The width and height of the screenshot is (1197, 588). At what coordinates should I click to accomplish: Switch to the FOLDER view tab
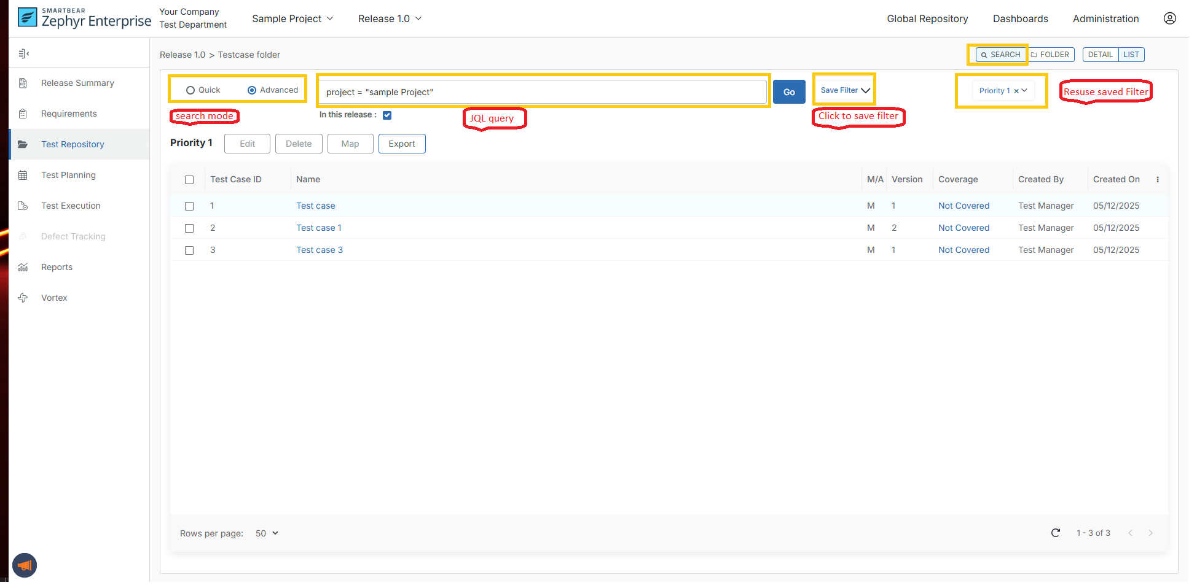(x=1050, y=55)
